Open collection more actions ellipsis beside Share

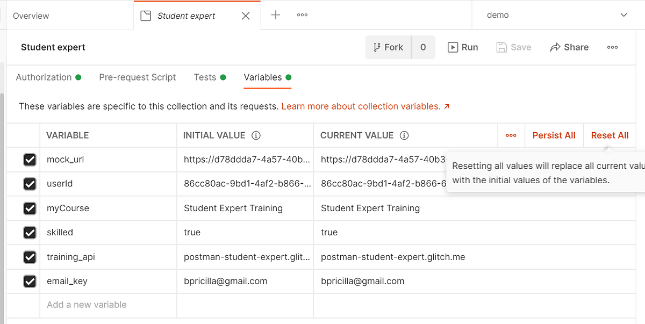point(612,47)
